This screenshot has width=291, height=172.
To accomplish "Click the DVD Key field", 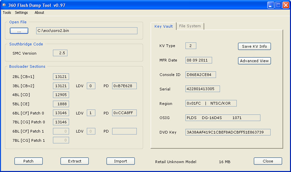I will [228, 132].
